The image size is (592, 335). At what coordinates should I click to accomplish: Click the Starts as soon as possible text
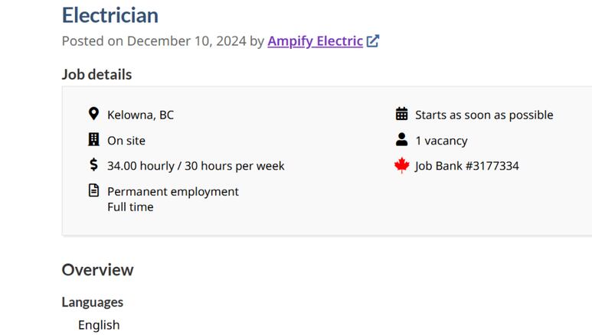[x=484, y=115]
